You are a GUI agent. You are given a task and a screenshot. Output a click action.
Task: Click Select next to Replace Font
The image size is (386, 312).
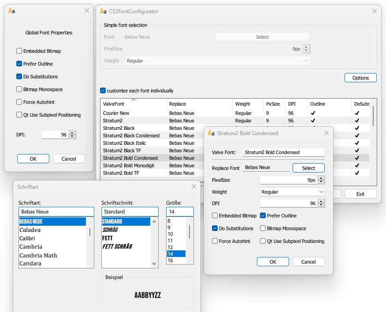(308, 168)
